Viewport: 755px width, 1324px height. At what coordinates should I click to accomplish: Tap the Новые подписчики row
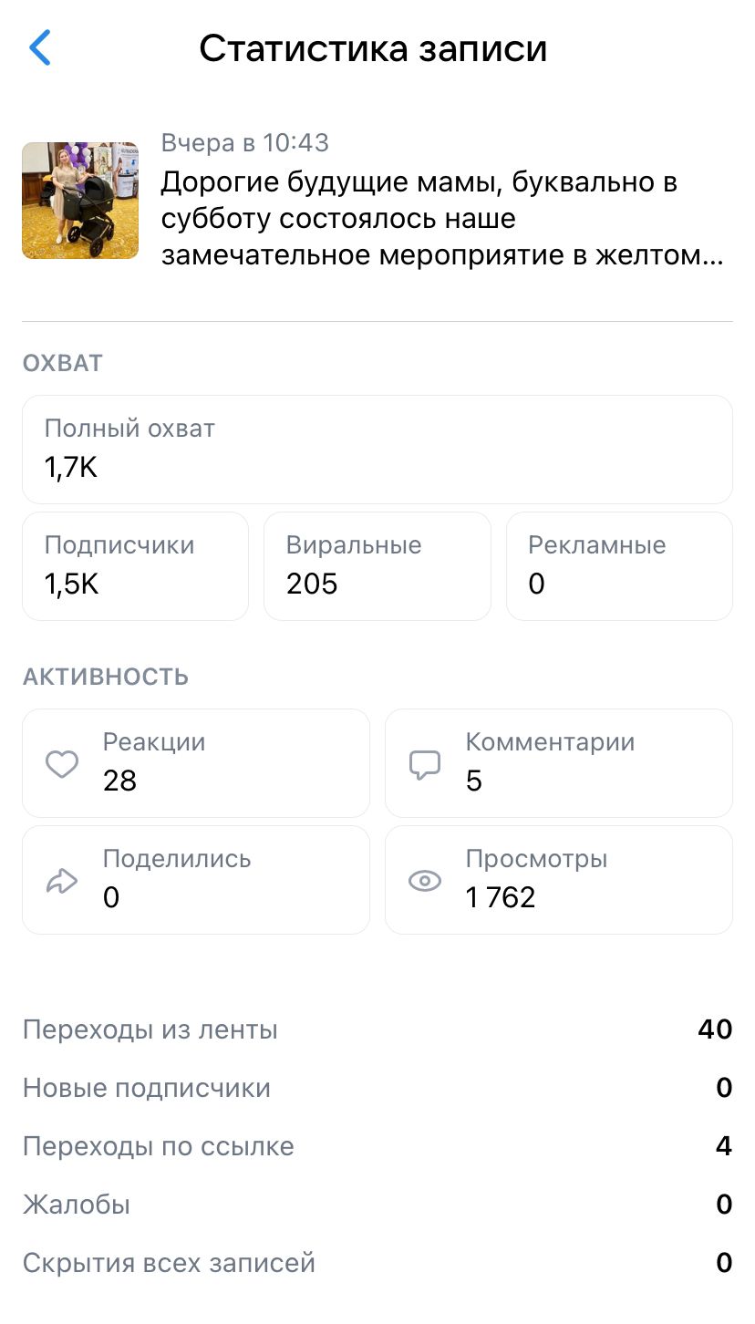[377, 1088]
